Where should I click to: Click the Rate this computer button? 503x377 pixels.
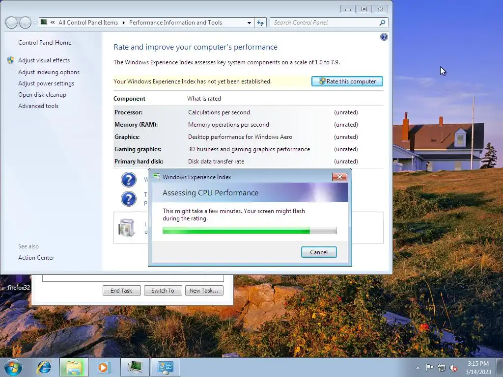pos(347,81)
